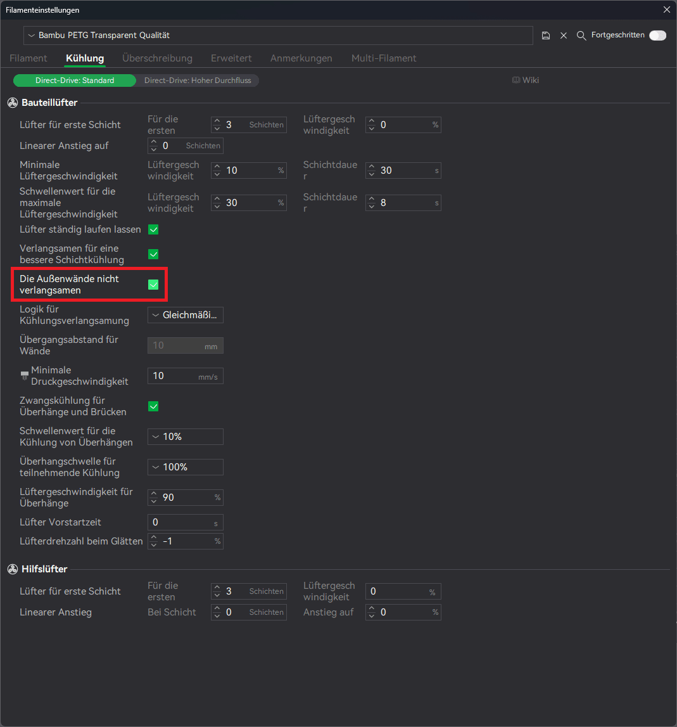
Task: Click the Hilfslüfter section heading
Action: (44, 569)
